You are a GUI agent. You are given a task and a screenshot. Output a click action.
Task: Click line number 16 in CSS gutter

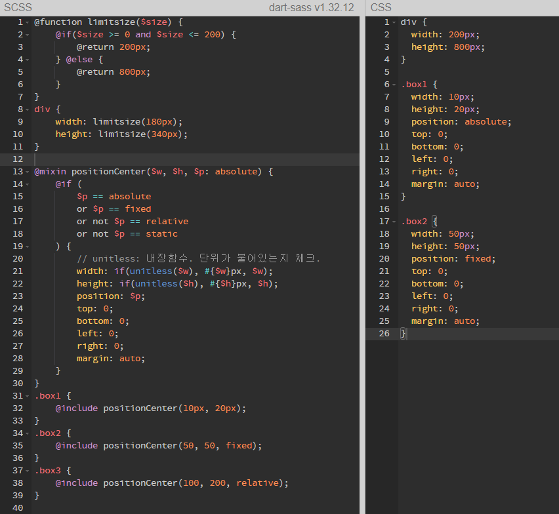384,209
